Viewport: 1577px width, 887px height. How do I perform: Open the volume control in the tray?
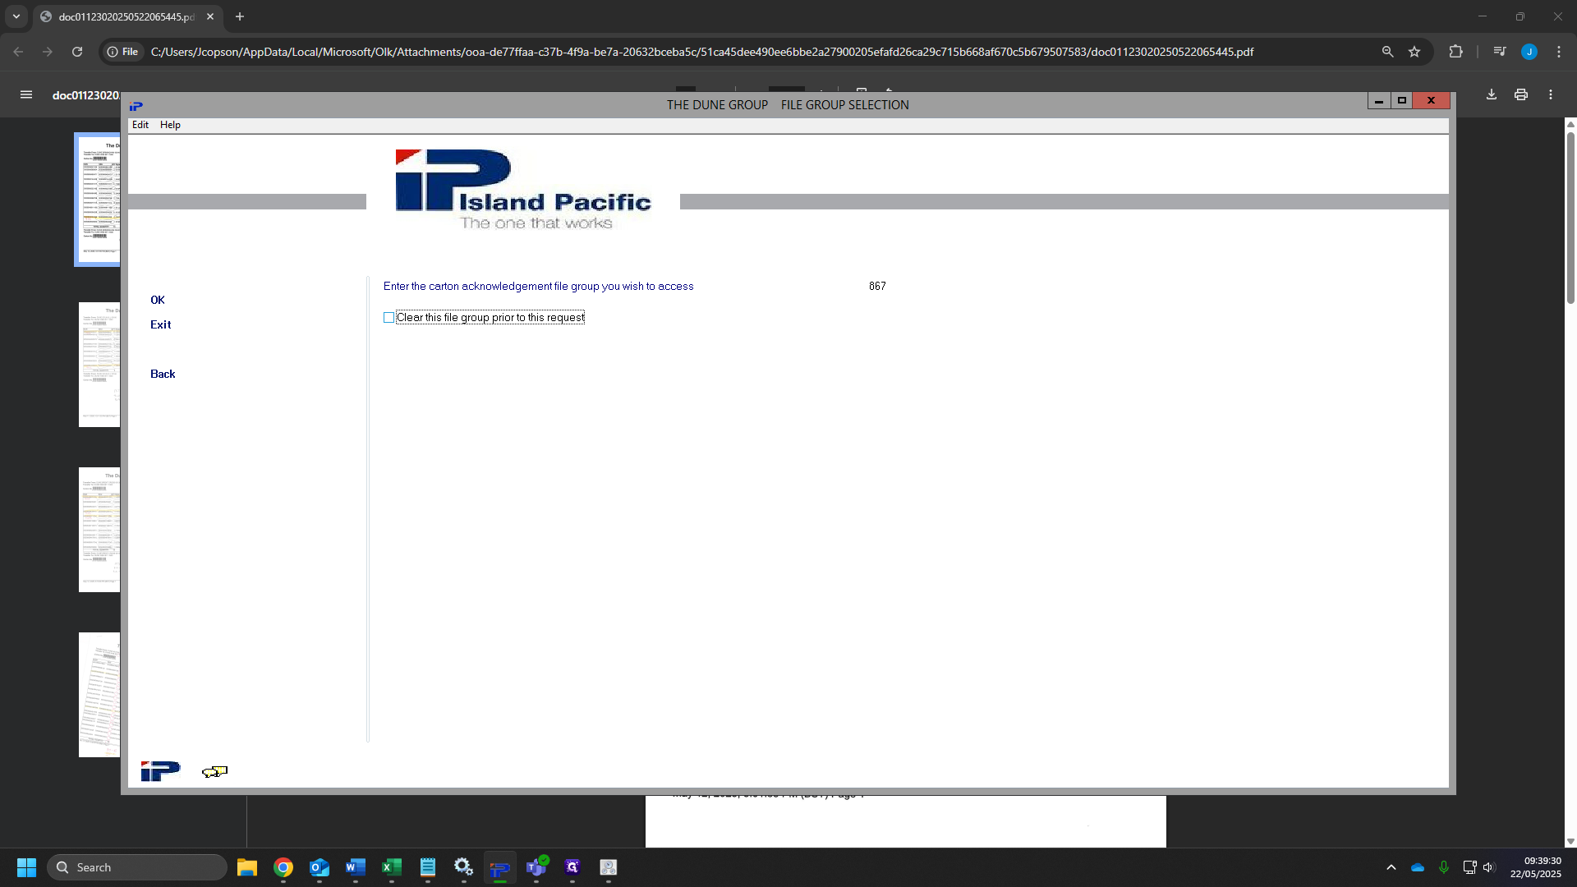pyautogui.click(x=1489, y=867)
